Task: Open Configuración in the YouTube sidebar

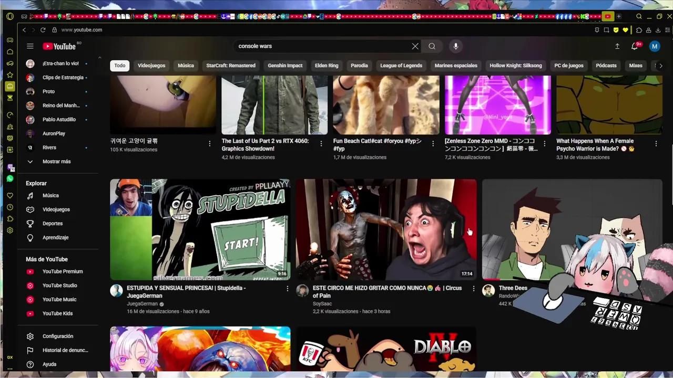Action: 57,337
